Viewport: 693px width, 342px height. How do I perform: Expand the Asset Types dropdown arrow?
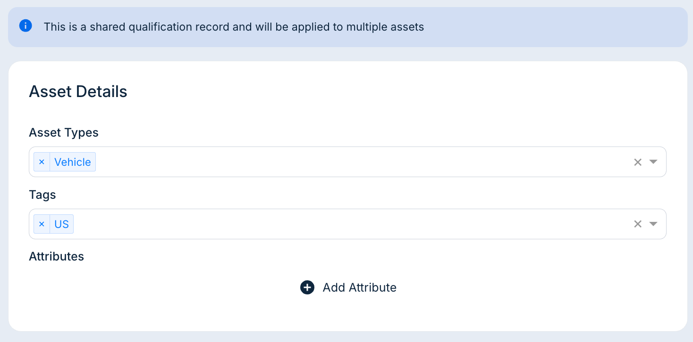[x=653, y=162]
